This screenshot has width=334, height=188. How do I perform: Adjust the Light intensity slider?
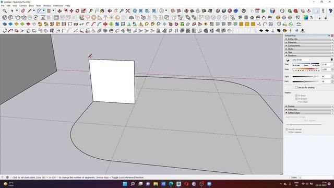click(x=306, y=77)
